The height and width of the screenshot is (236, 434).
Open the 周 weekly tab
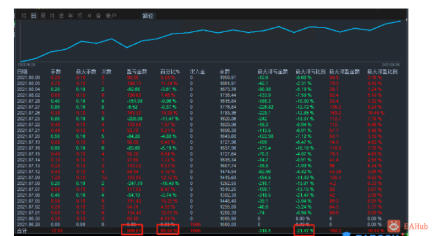coord(43,16)
